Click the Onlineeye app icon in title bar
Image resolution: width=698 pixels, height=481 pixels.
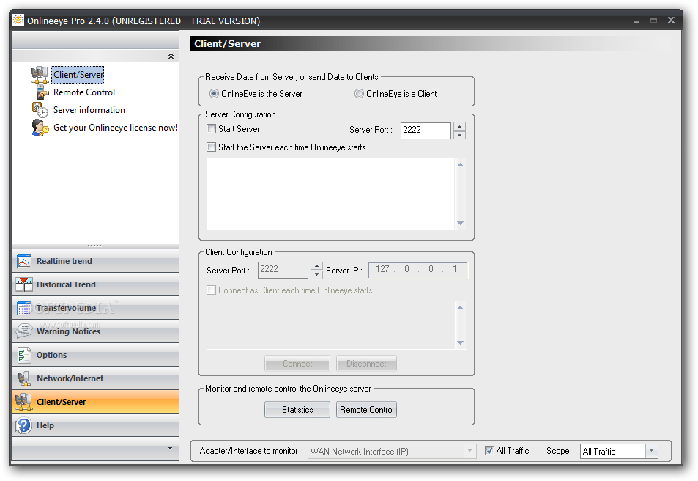(x=18, y=21)
